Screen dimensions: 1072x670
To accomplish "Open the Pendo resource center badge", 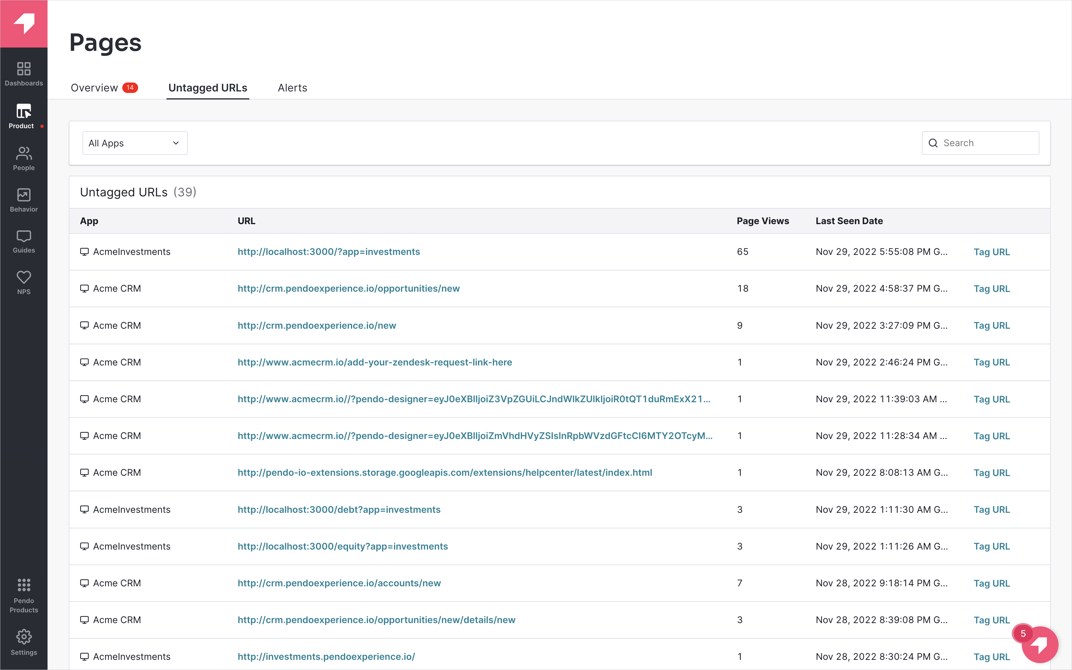I will pos(1040,644).
